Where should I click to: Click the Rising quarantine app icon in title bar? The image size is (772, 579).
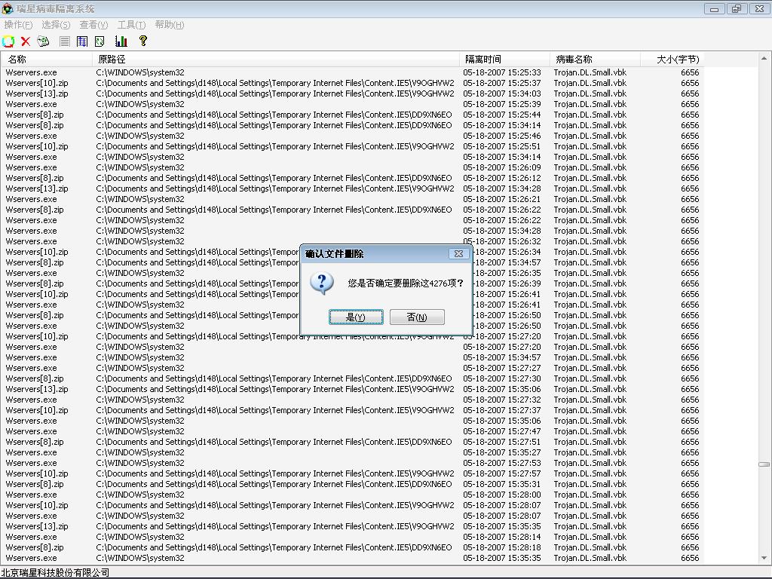tap(8, 8)
